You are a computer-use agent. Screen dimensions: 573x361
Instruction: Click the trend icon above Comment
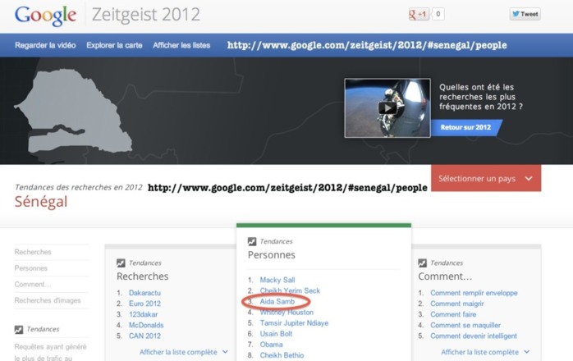tap(422, 263)
